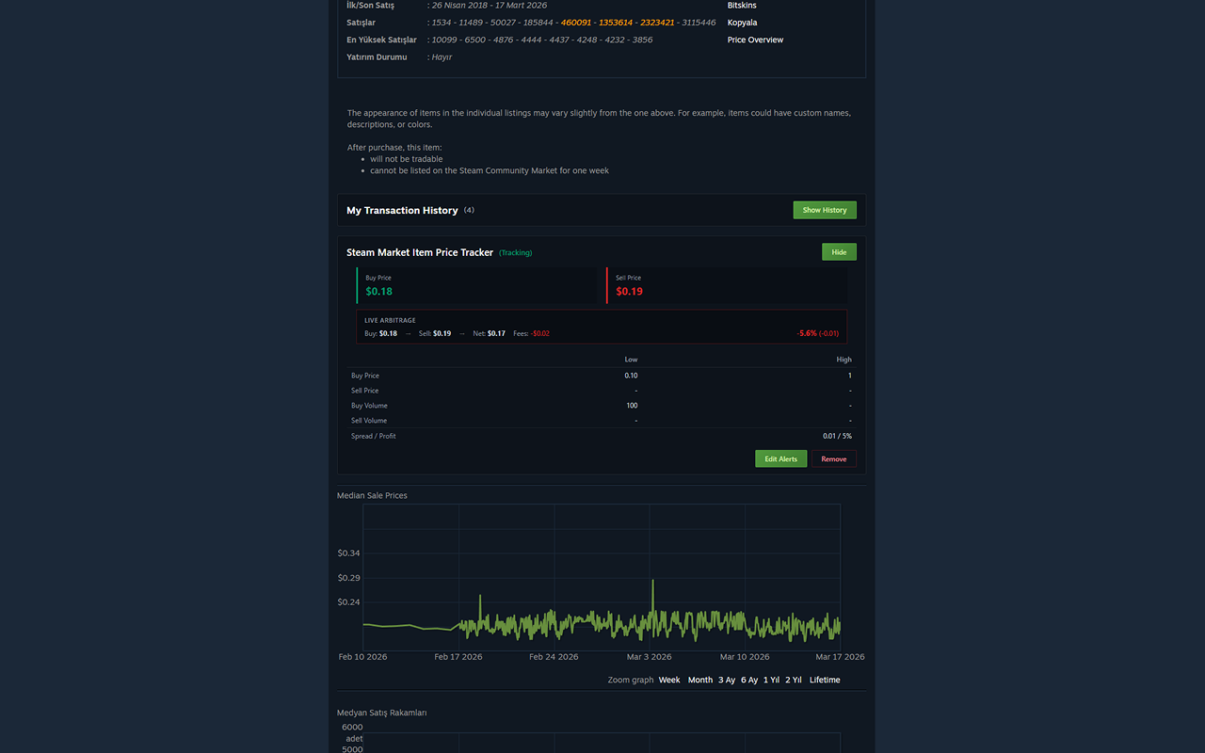Select the 0.10 low buy price cell

(x=631, y=376)
